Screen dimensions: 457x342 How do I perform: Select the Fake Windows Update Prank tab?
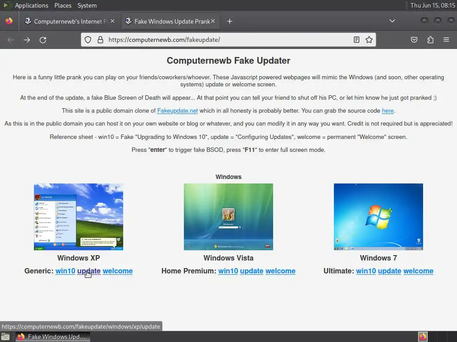coord(171,21)
